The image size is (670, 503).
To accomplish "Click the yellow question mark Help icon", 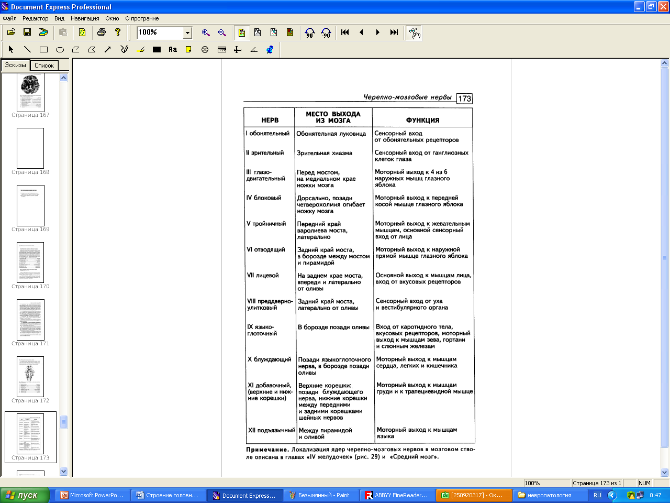I will tap(118, 32).
